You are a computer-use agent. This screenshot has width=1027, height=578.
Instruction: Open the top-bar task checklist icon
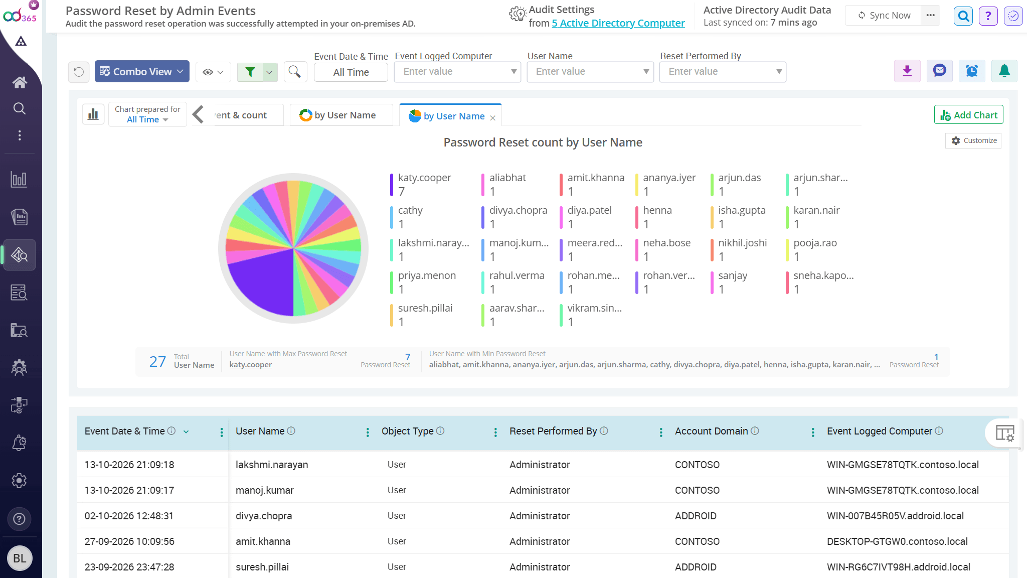[1013, 16]
